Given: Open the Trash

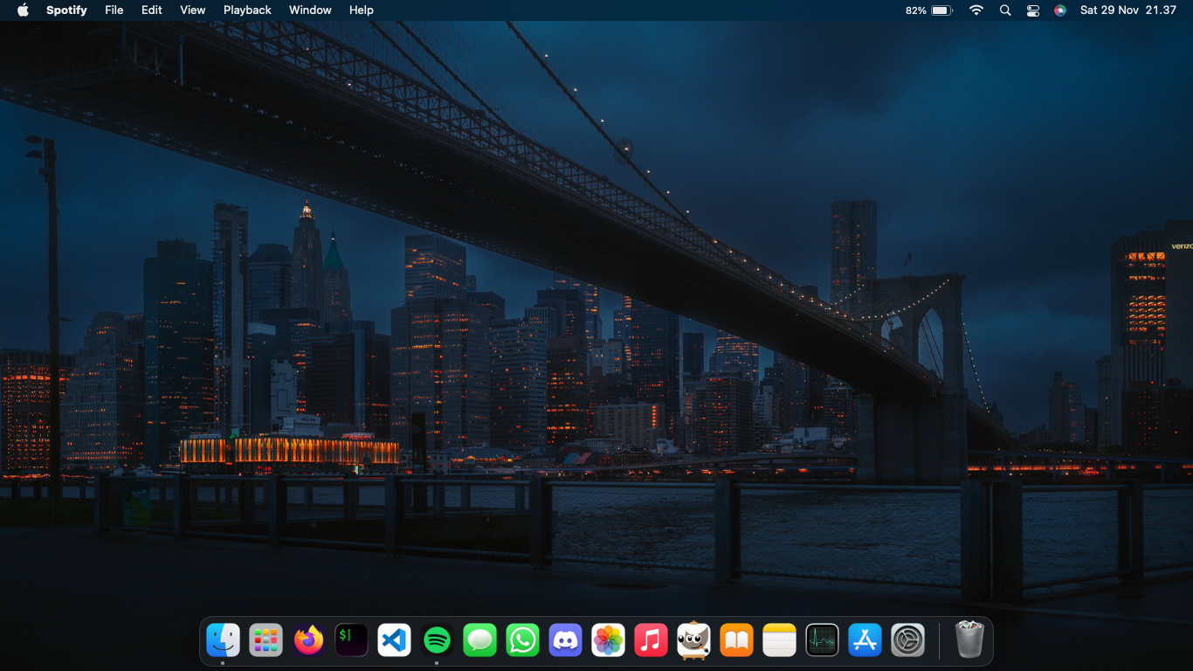Looking at the screenshot, I should click(969, 640).
